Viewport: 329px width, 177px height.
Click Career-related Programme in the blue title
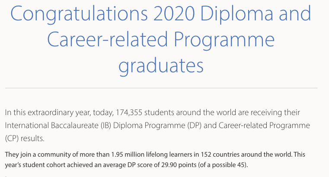point(161,40)
